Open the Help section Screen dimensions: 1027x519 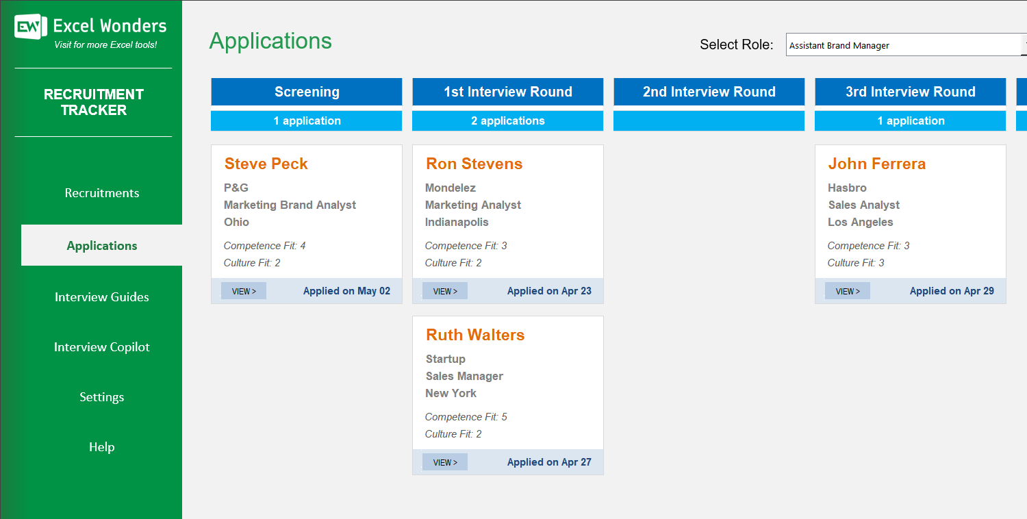pyautogui.click(x=101, y=446)
